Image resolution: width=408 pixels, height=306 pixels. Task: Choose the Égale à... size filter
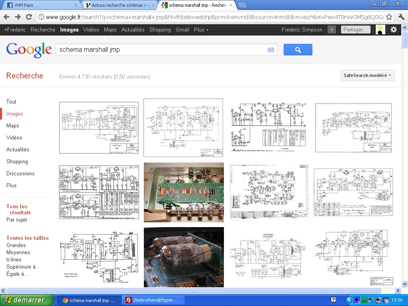17,274
